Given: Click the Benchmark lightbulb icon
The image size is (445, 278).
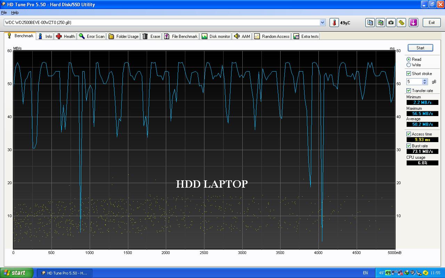Looking at the screenshot, I should click(9, 35).
